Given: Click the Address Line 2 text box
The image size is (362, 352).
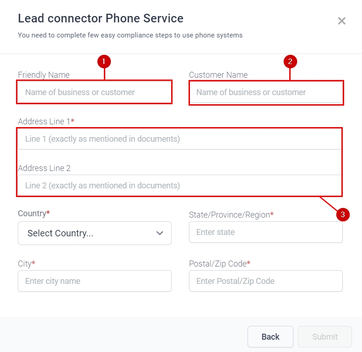Looking at the screenshot, I should (x=180, y=186).
